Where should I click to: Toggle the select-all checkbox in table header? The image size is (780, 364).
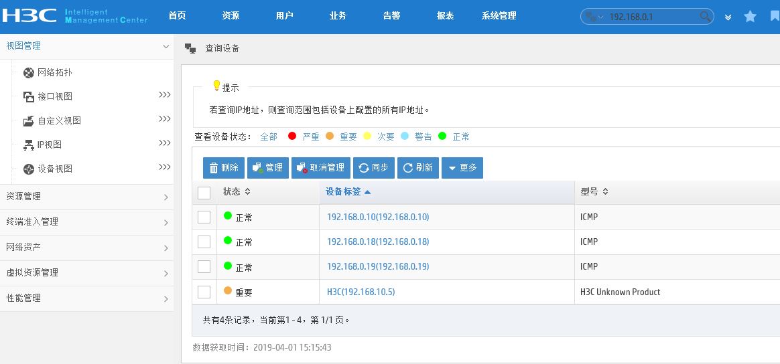coord(204,193)
